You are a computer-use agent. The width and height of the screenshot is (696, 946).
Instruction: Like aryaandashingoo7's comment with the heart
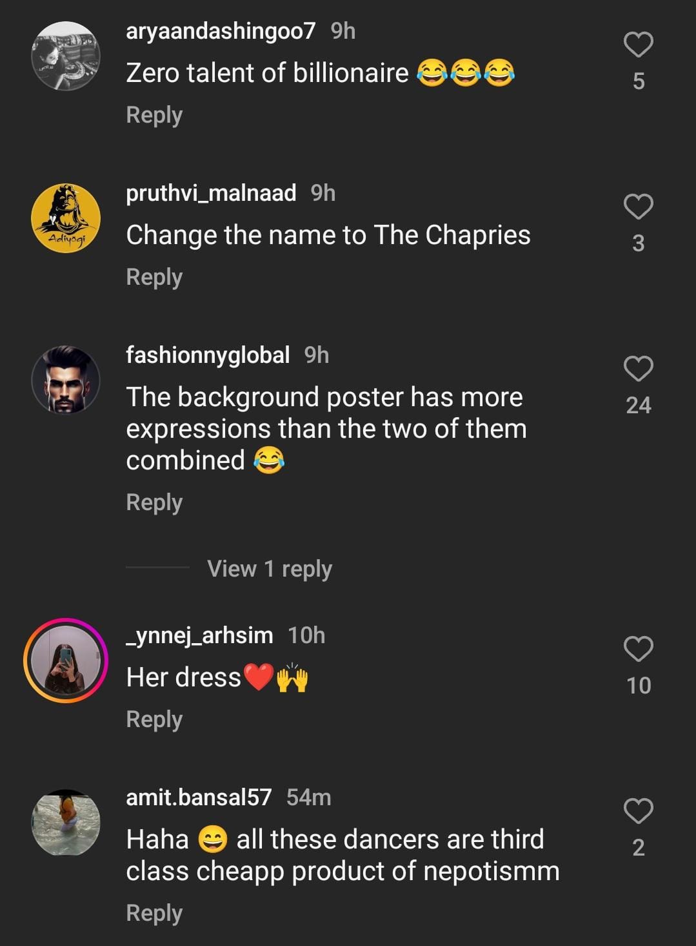[x=638, y=45]
